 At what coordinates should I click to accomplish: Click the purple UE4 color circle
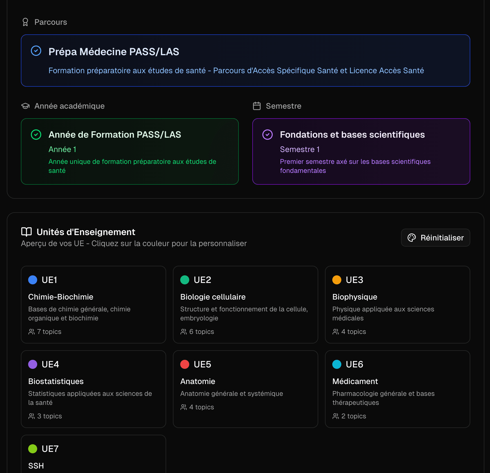point(33,364)
